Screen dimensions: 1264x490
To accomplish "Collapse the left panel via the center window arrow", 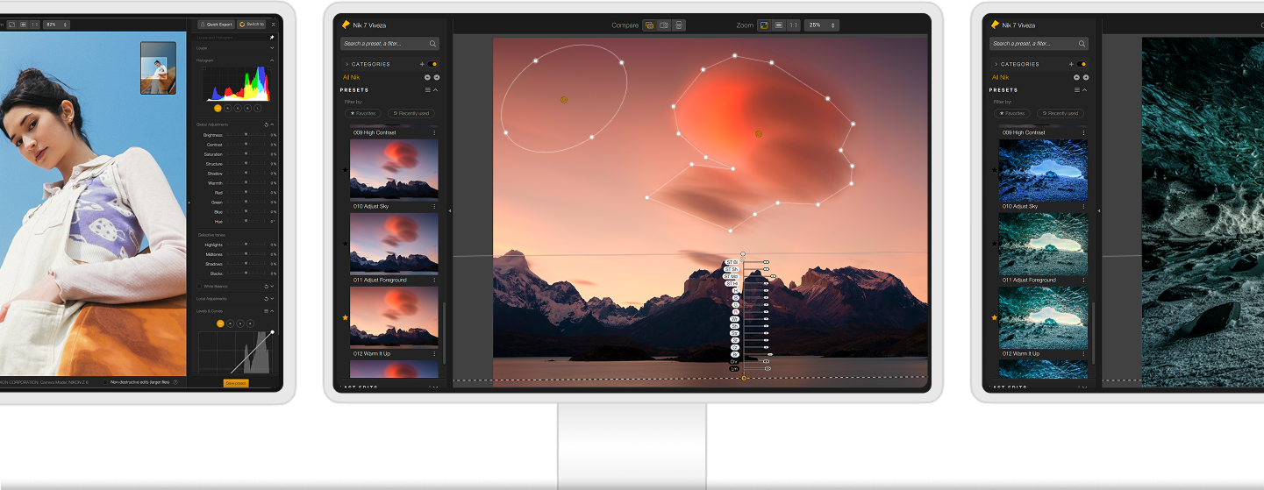I will pos(449,210).
